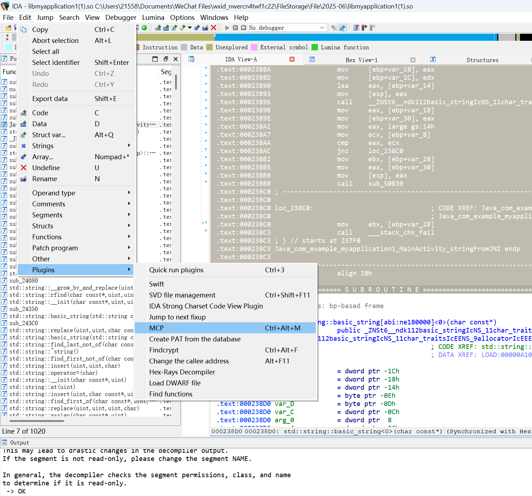Click the add breakpoint traffic-light icon
This screenshot has height=496, width=532.
[x=364, y=28]
